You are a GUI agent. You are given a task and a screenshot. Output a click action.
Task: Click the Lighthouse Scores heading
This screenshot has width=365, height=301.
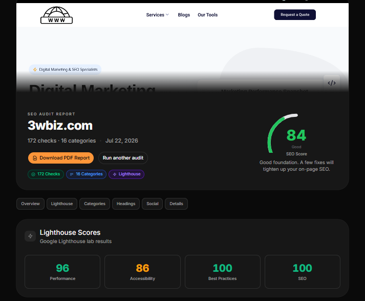click(x=70, y=232)
